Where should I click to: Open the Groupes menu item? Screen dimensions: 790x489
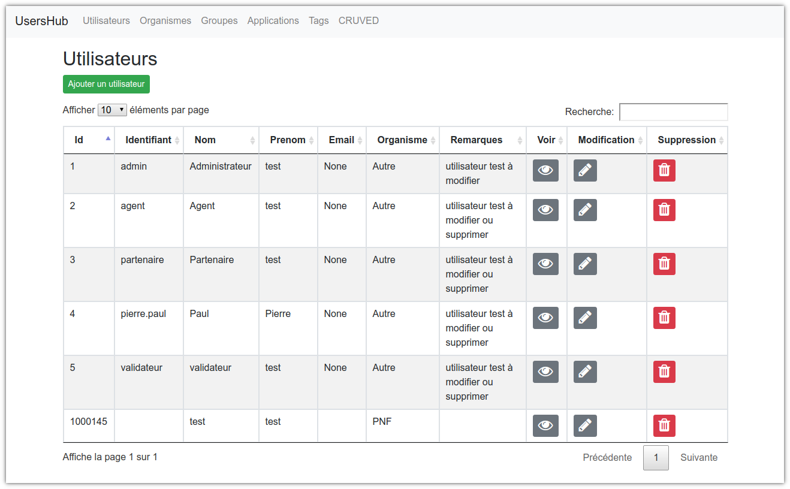219,20
